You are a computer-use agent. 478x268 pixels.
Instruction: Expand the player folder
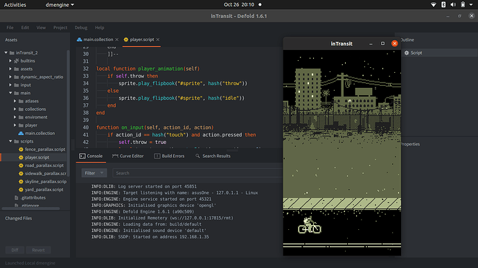tap(15, 125)
